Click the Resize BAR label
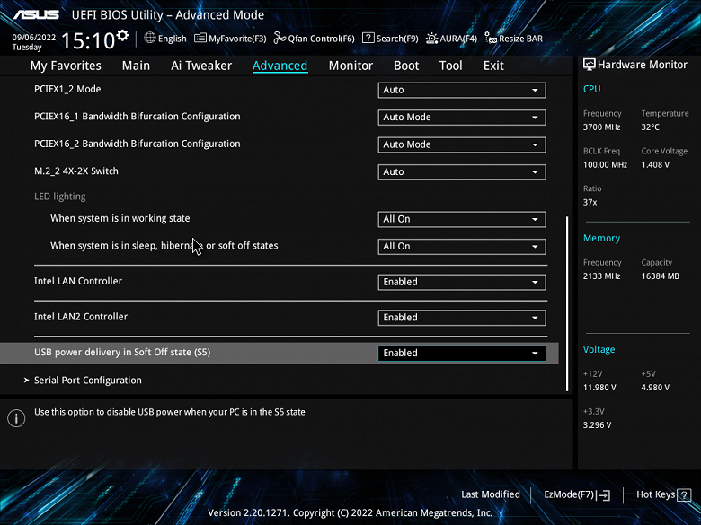 click(x=521, y=39)
